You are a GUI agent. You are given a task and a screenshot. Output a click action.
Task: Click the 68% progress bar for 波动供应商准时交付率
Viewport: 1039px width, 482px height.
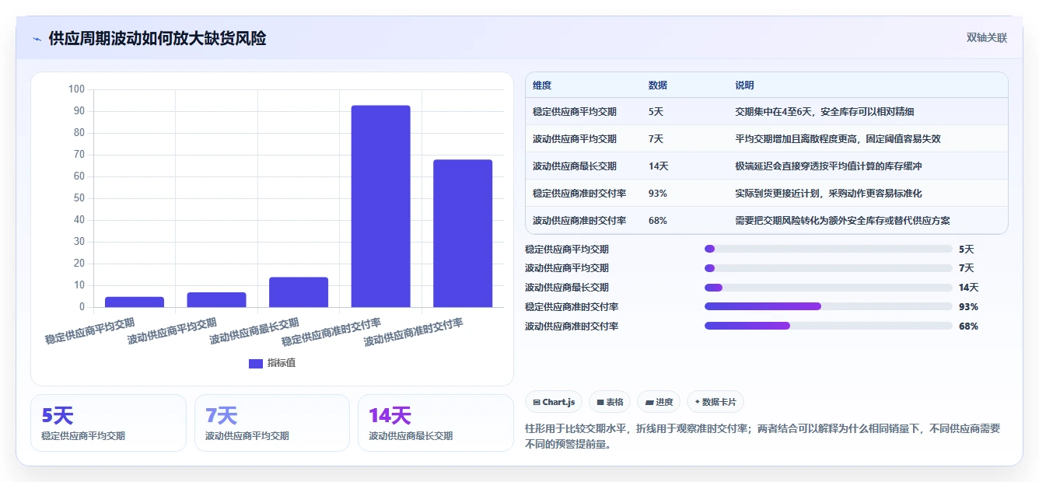point(828,326)
